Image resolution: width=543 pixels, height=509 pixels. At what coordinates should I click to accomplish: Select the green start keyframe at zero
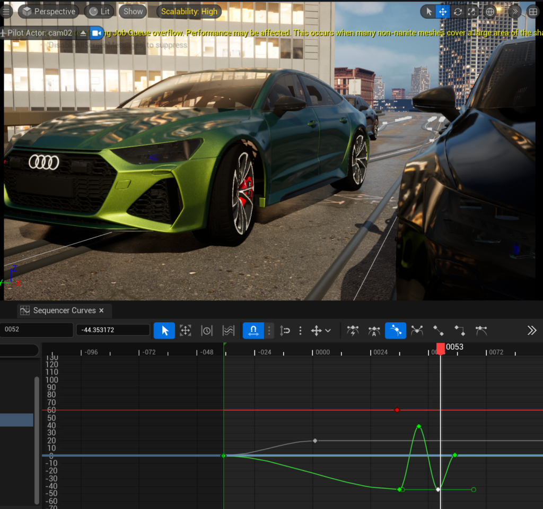(x=223, y=455)
